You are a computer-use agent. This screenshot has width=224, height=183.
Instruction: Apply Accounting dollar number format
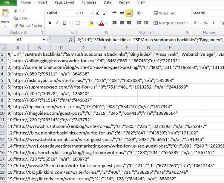(195, 23)
